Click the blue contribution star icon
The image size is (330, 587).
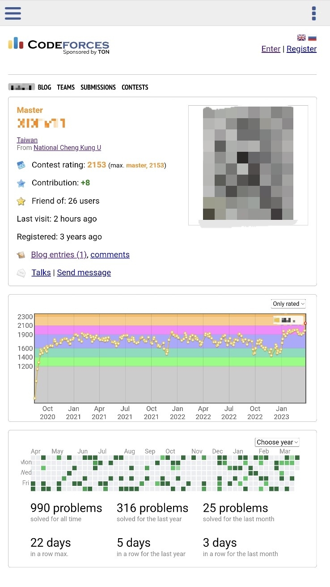(21, 183)
